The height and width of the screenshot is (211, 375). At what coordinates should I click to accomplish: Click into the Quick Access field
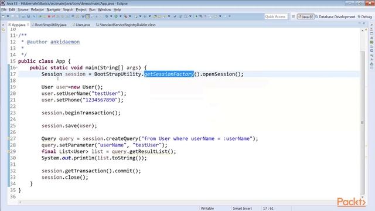point(275,16)
